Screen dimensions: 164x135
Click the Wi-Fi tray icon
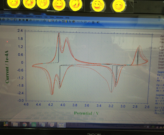[153, 127]
